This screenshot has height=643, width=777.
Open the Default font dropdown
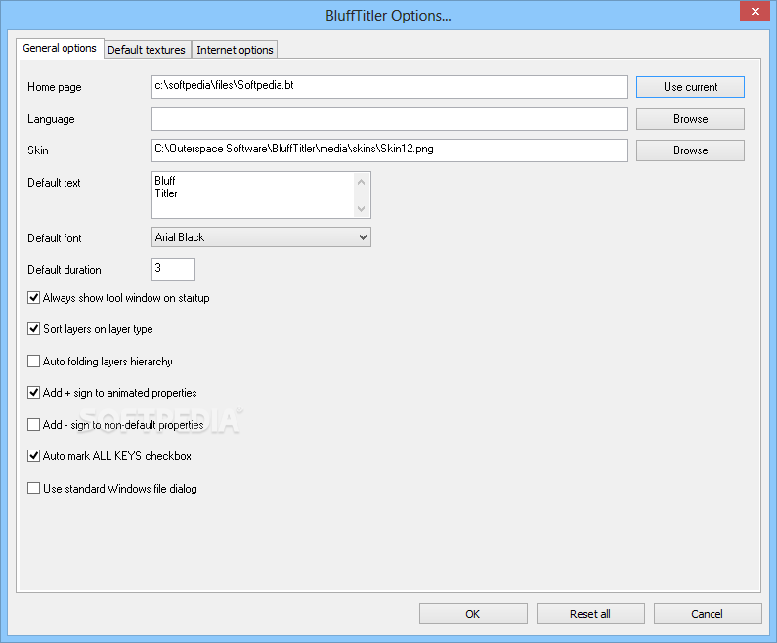click(261, 237)
